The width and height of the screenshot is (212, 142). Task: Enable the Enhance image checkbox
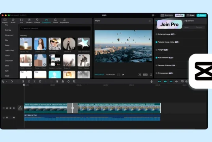[x=156, y=34]
